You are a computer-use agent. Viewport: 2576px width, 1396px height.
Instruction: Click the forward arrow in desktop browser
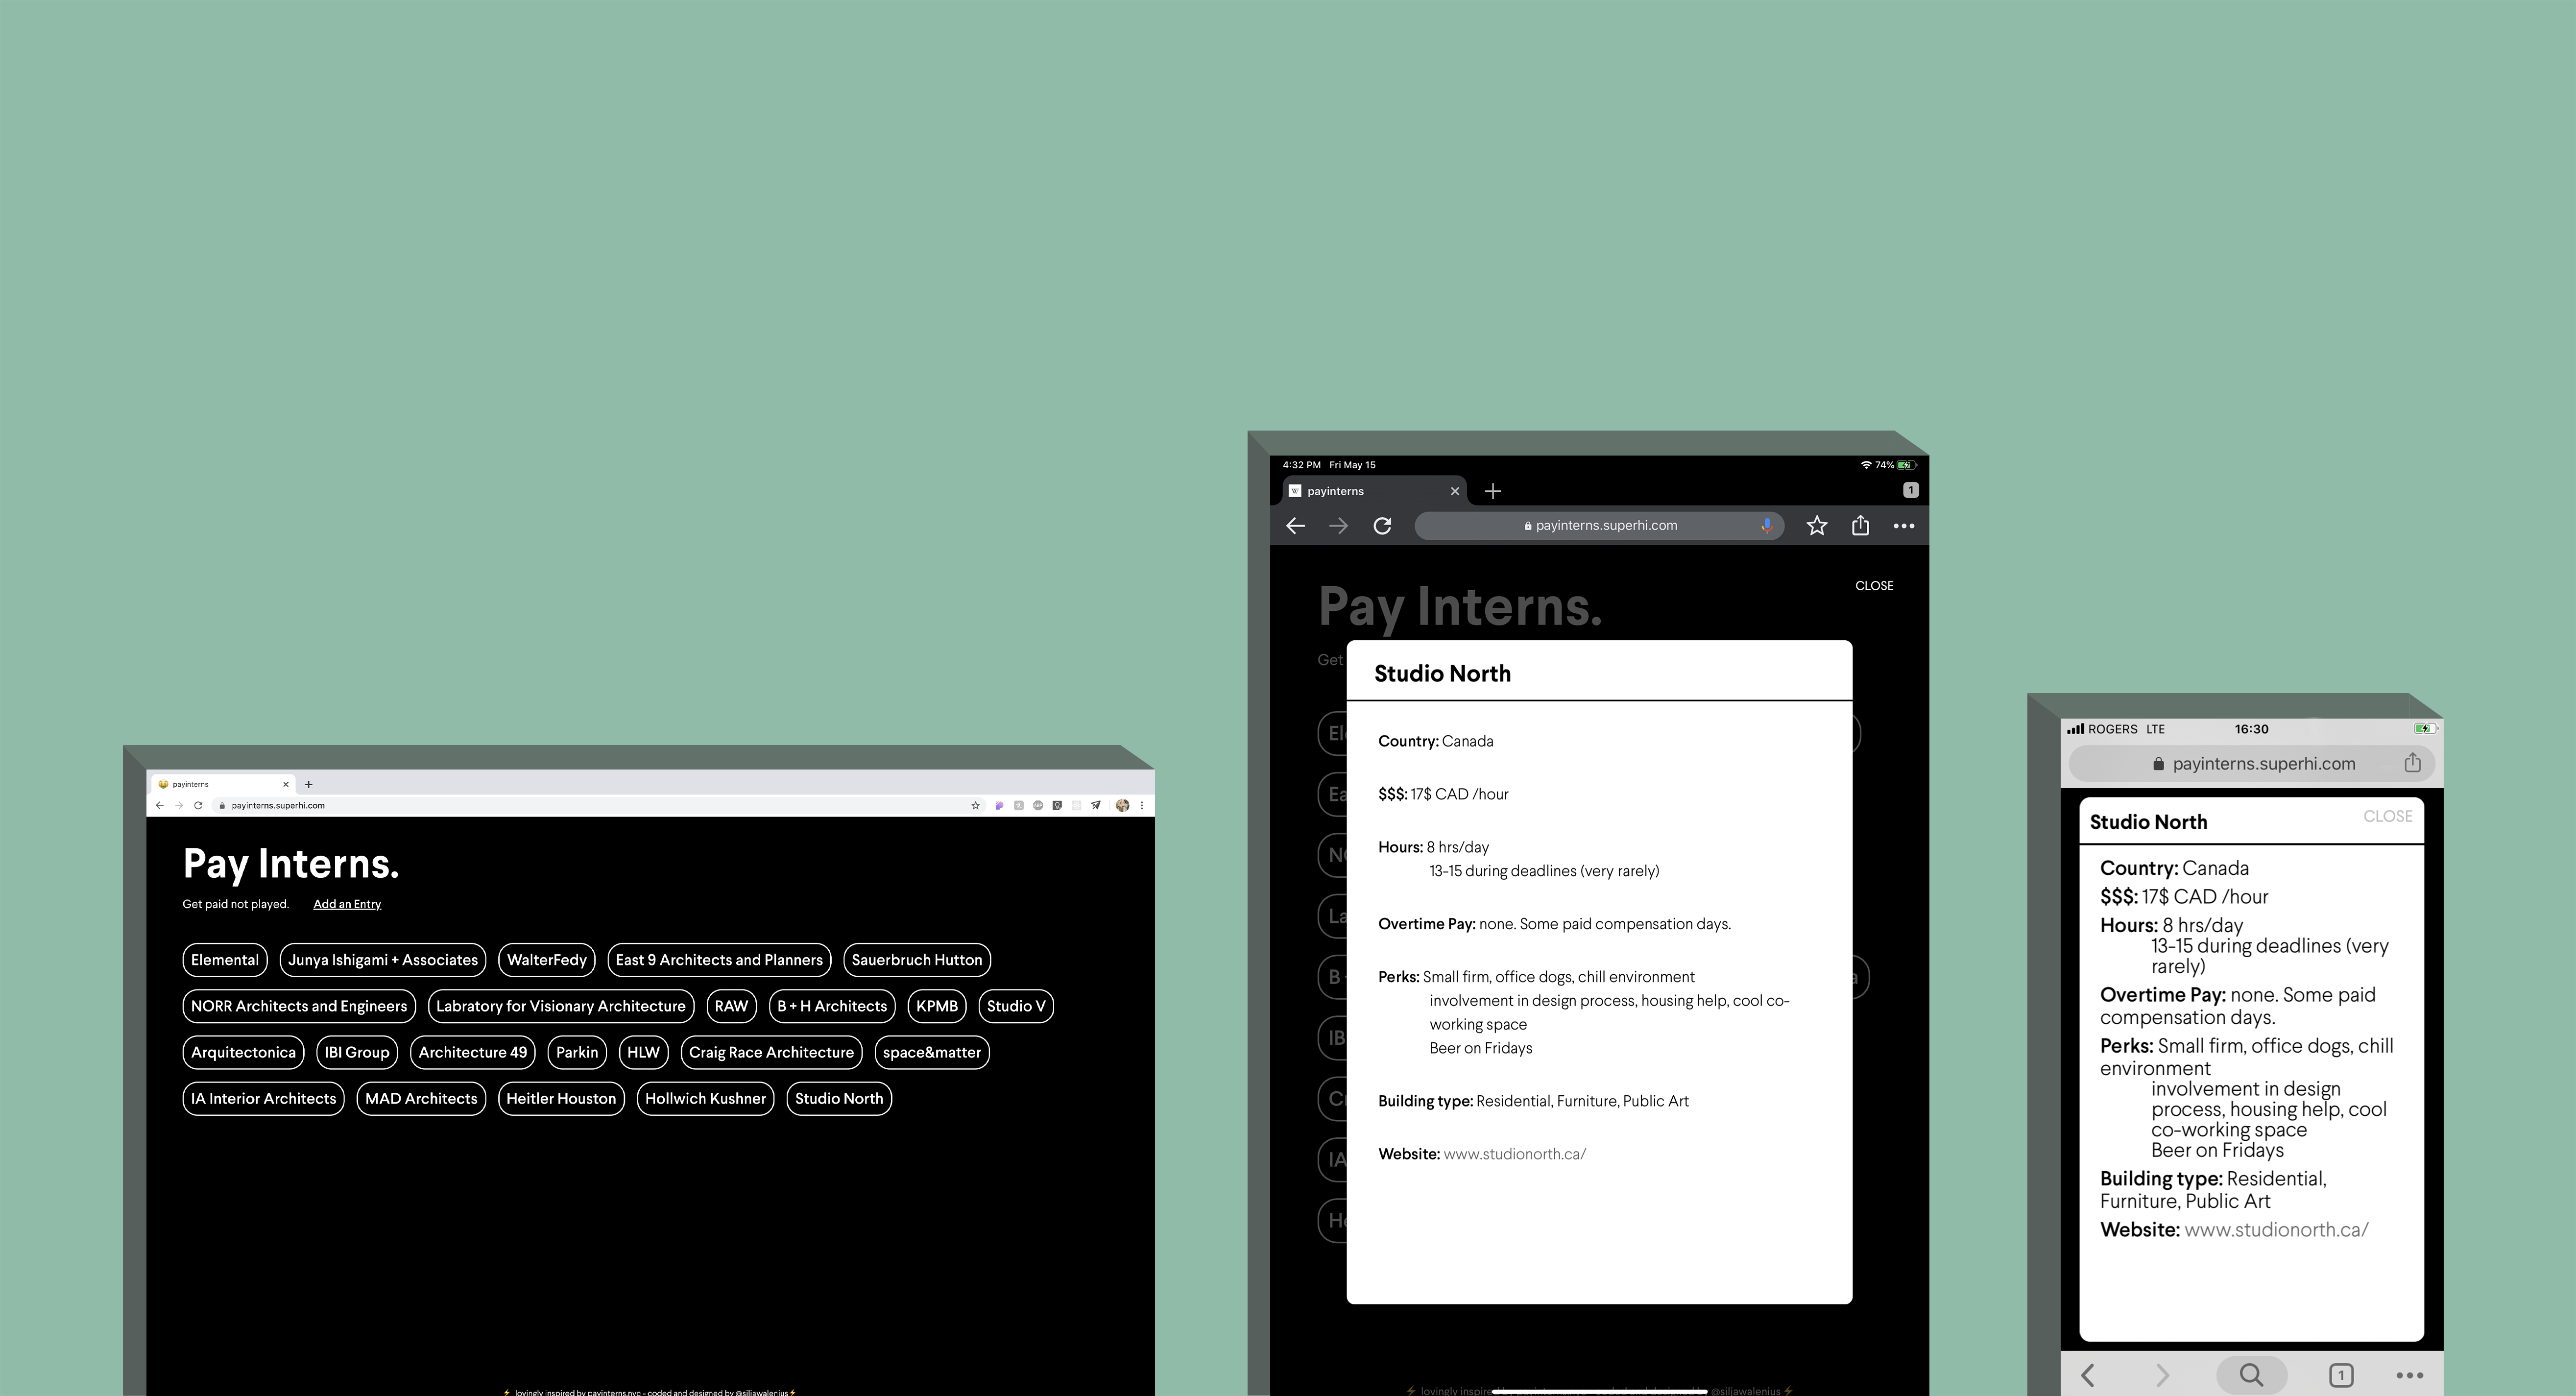[x=179, y=805]
